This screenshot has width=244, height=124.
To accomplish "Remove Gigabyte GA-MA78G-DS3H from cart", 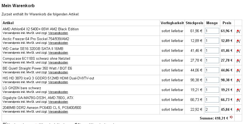I will (x=238, y=100).
